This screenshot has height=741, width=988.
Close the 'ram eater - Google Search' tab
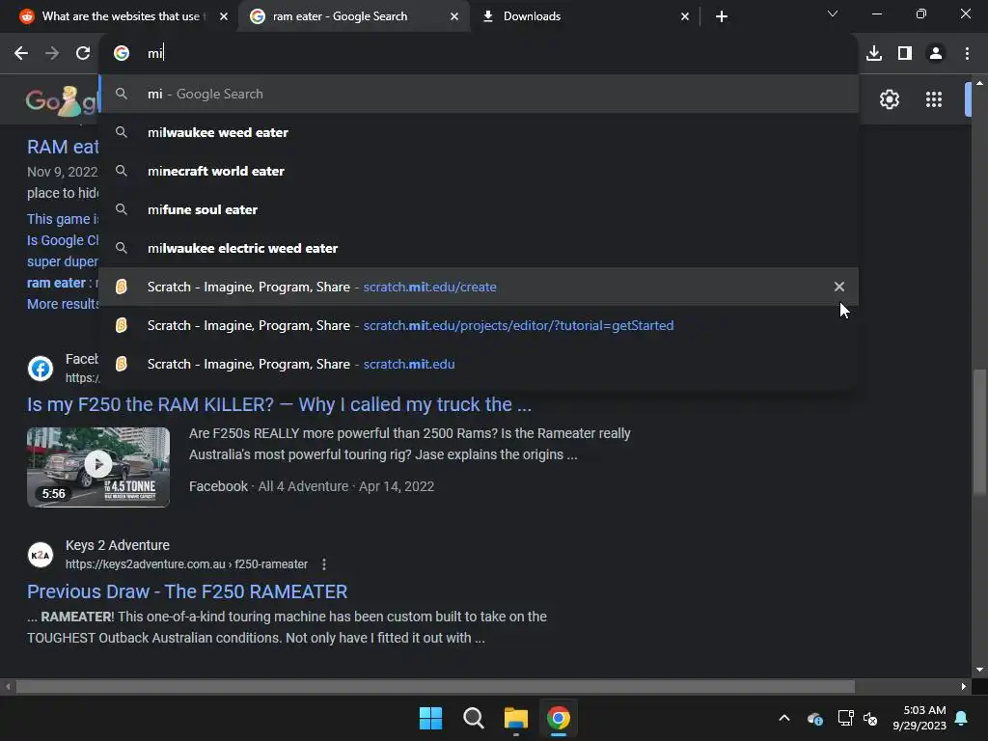454,16
